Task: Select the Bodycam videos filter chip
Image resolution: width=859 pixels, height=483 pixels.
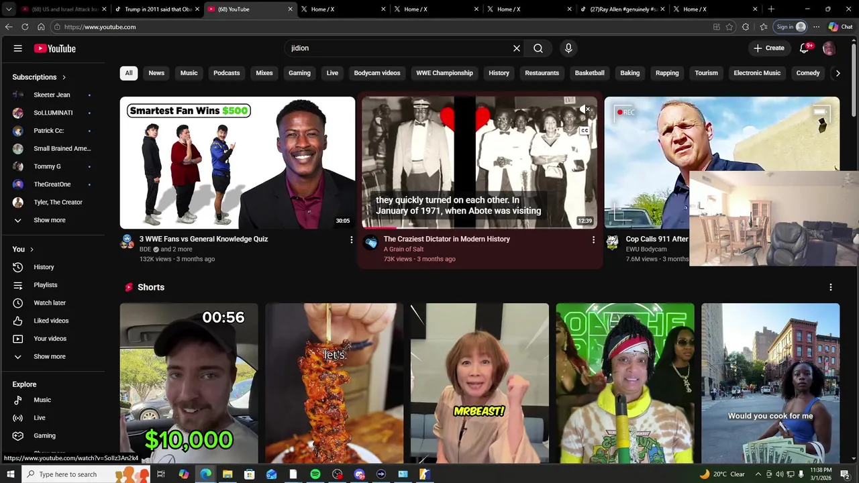Action: coord(377,73)
